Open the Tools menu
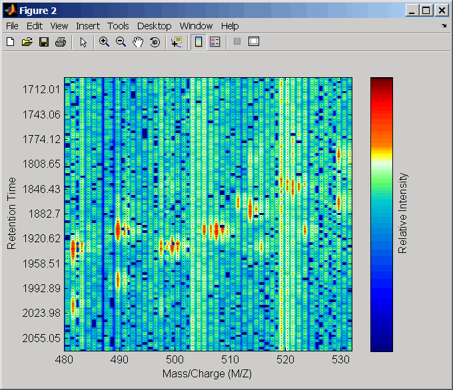The height and width of the screenshot is (390, 453). point(118,26)
